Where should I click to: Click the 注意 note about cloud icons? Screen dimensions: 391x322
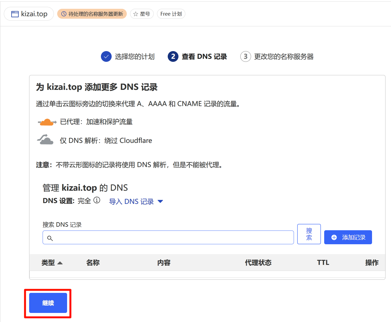130,165
